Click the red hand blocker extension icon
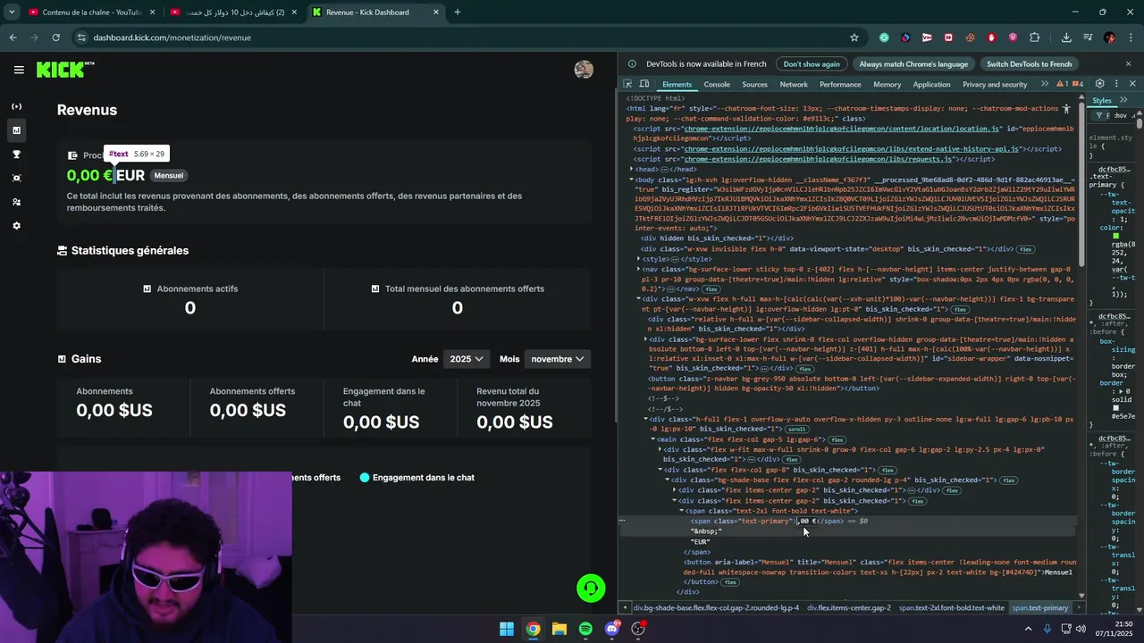1144x643 pixels. point(991,38)
